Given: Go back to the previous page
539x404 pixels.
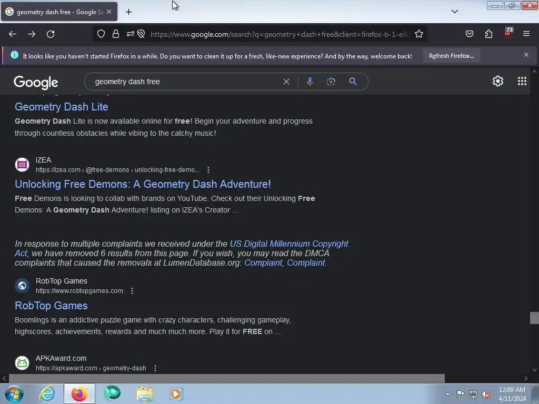Looking at the screenshot, I should coord(13,34).
